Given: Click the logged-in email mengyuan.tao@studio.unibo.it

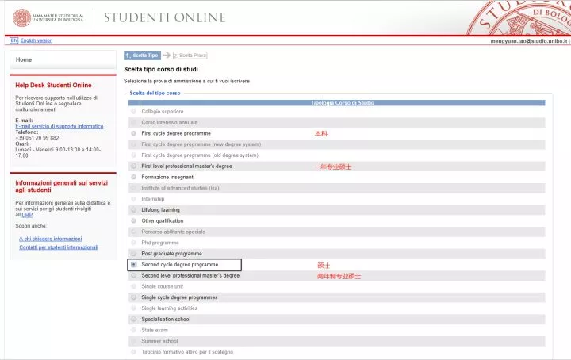Looking at the screenshot, I should 529,41.
